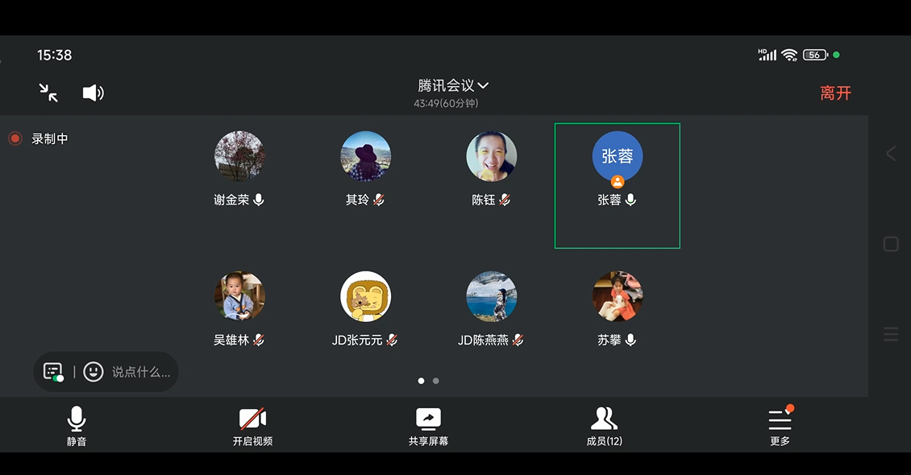
Task: Type in the 说点什么 chat field
Action: point(141,372)
